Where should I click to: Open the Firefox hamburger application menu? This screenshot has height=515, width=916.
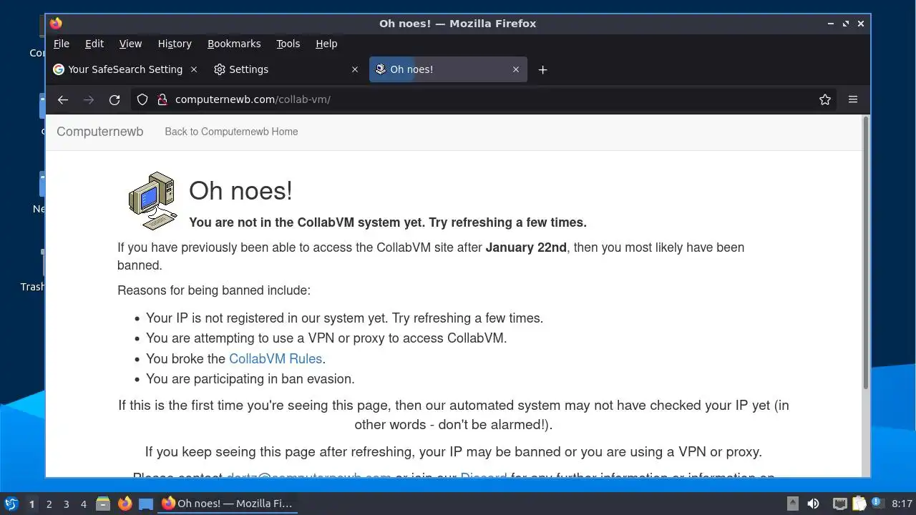pos(853,100)
